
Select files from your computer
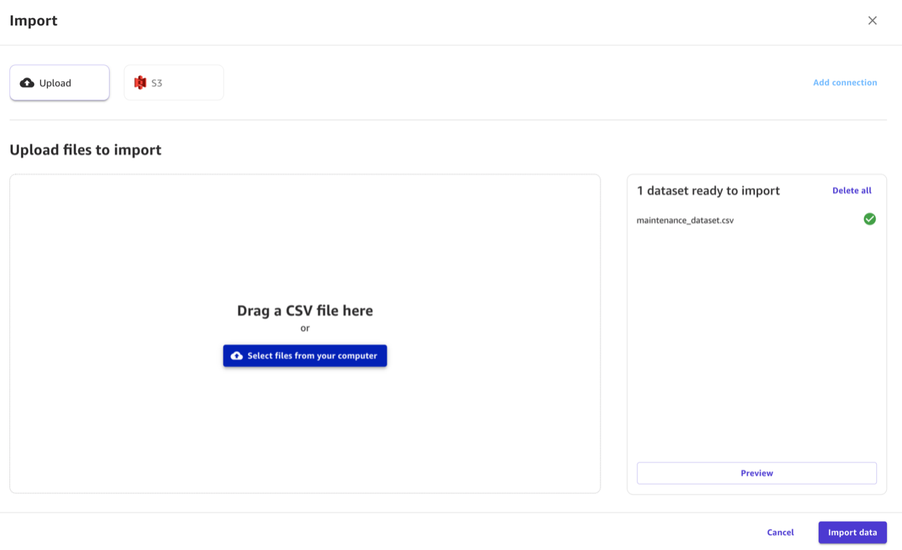(x=305, y=355)
